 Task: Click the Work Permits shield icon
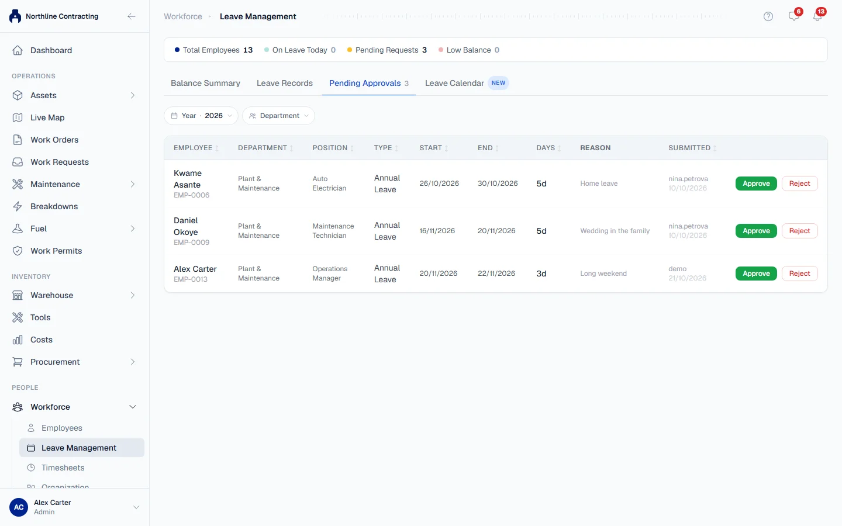coord(18,251)
